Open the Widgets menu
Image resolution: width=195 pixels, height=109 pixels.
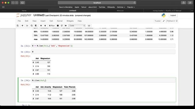click(x=70, y=21)
